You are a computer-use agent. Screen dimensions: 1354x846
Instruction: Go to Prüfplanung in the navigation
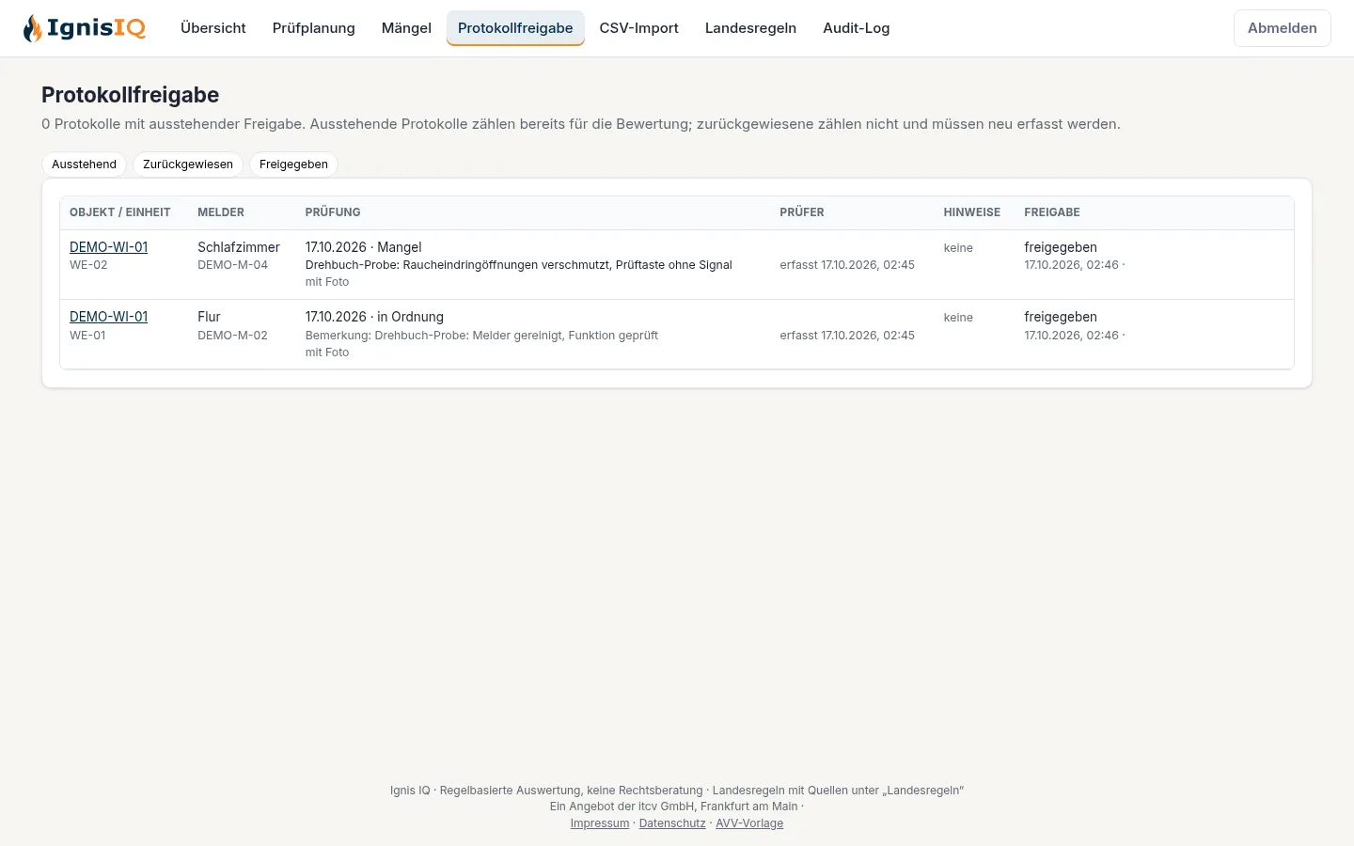click(x=314, y=28)
